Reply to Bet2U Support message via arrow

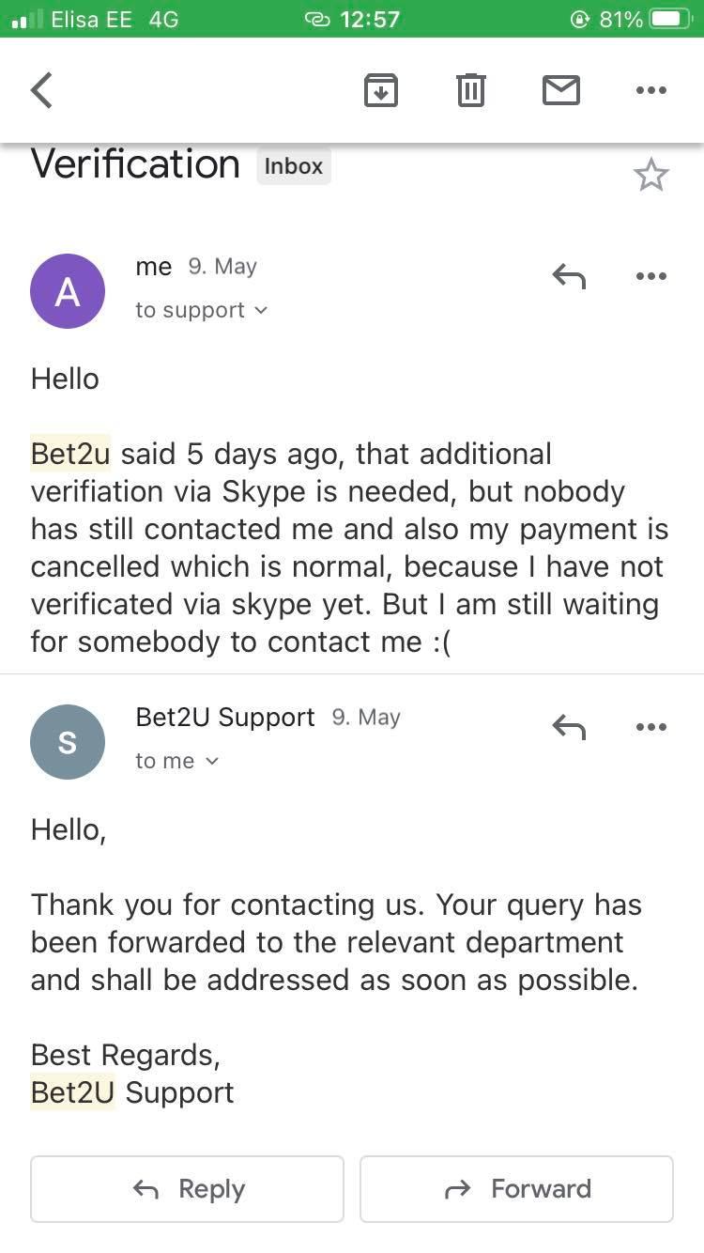(x=569, y=727)
